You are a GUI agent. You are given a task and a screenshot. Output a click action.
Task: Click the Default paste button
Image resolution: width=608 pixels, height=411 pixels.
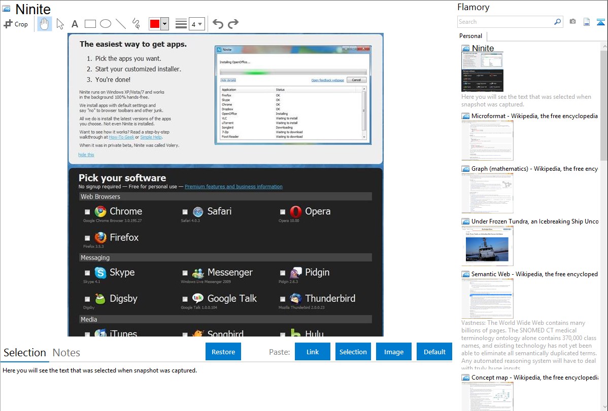tap(434, 352)
